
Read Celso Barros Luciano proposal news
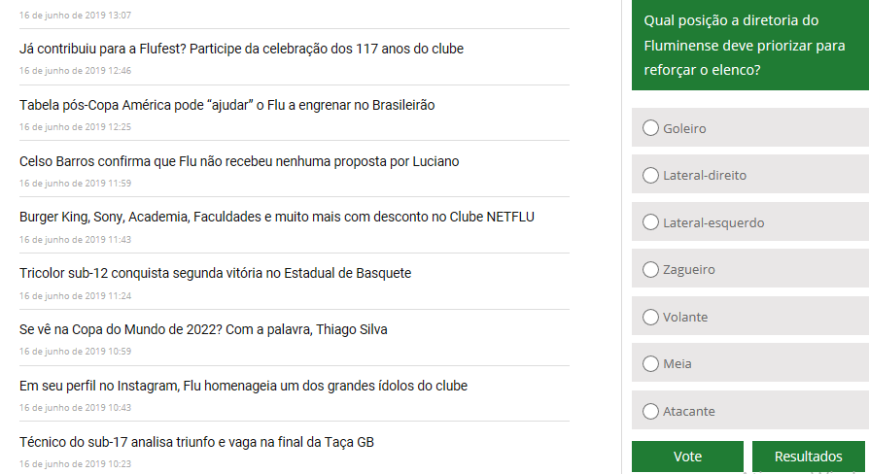click(x=239, y=161)
